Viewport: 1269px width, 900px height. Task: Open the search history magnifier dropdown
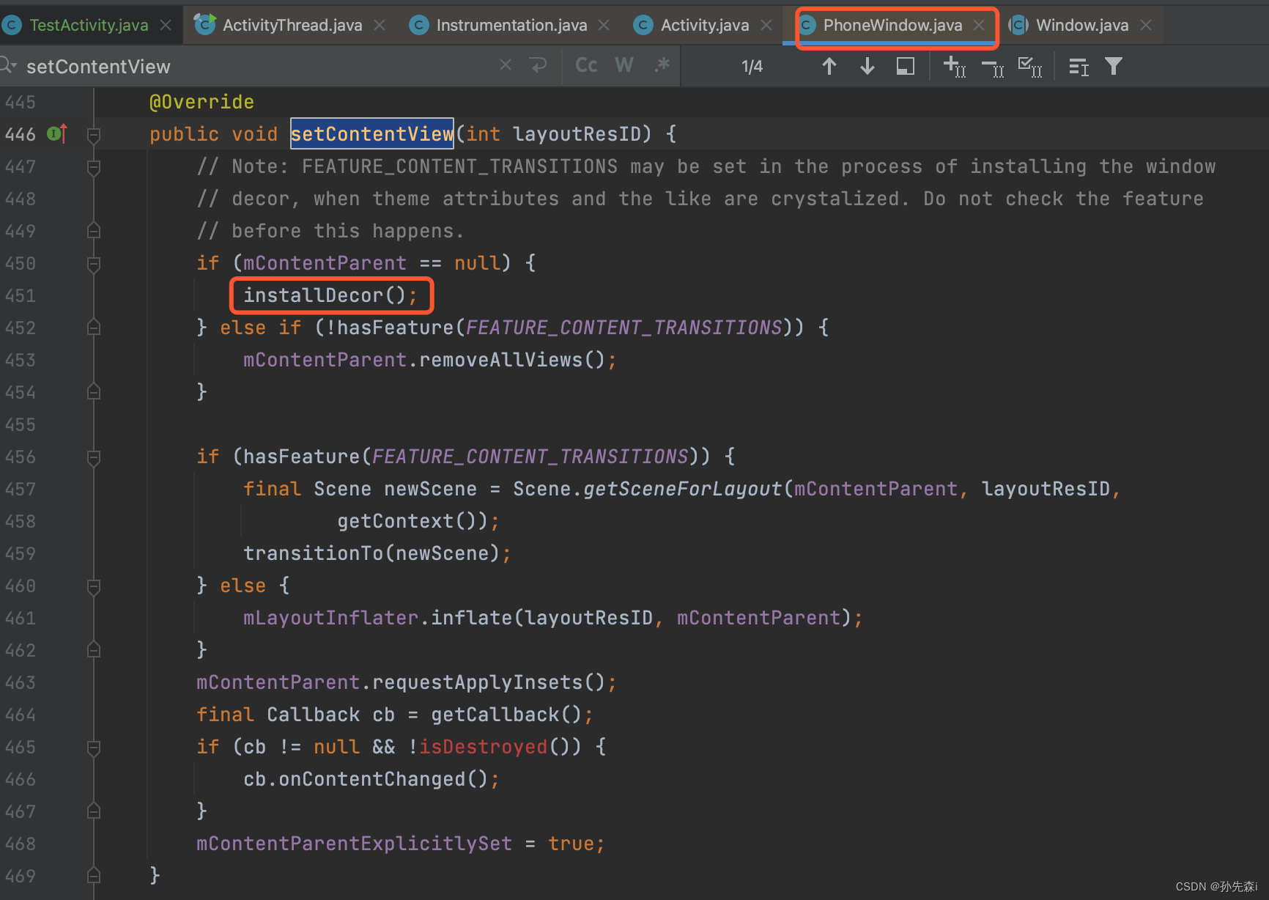(x=9, y=66)
